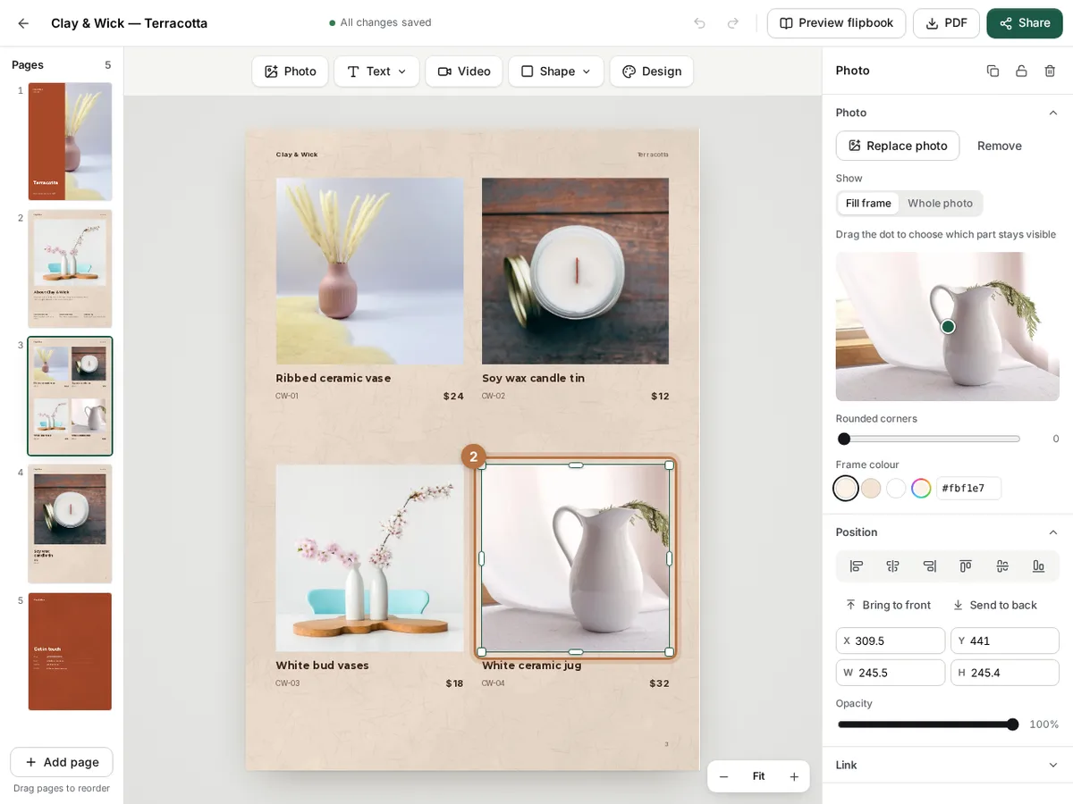
Task: Insert a Photo from the top toolbar
Action: point(290,71)
